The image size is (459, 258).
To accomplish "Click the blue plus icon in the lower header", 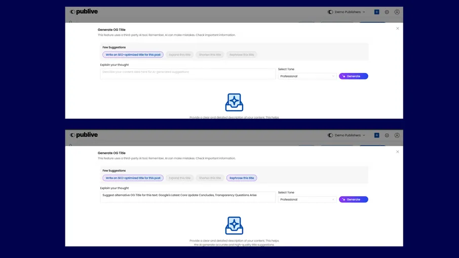I will [x=376, y=135].
